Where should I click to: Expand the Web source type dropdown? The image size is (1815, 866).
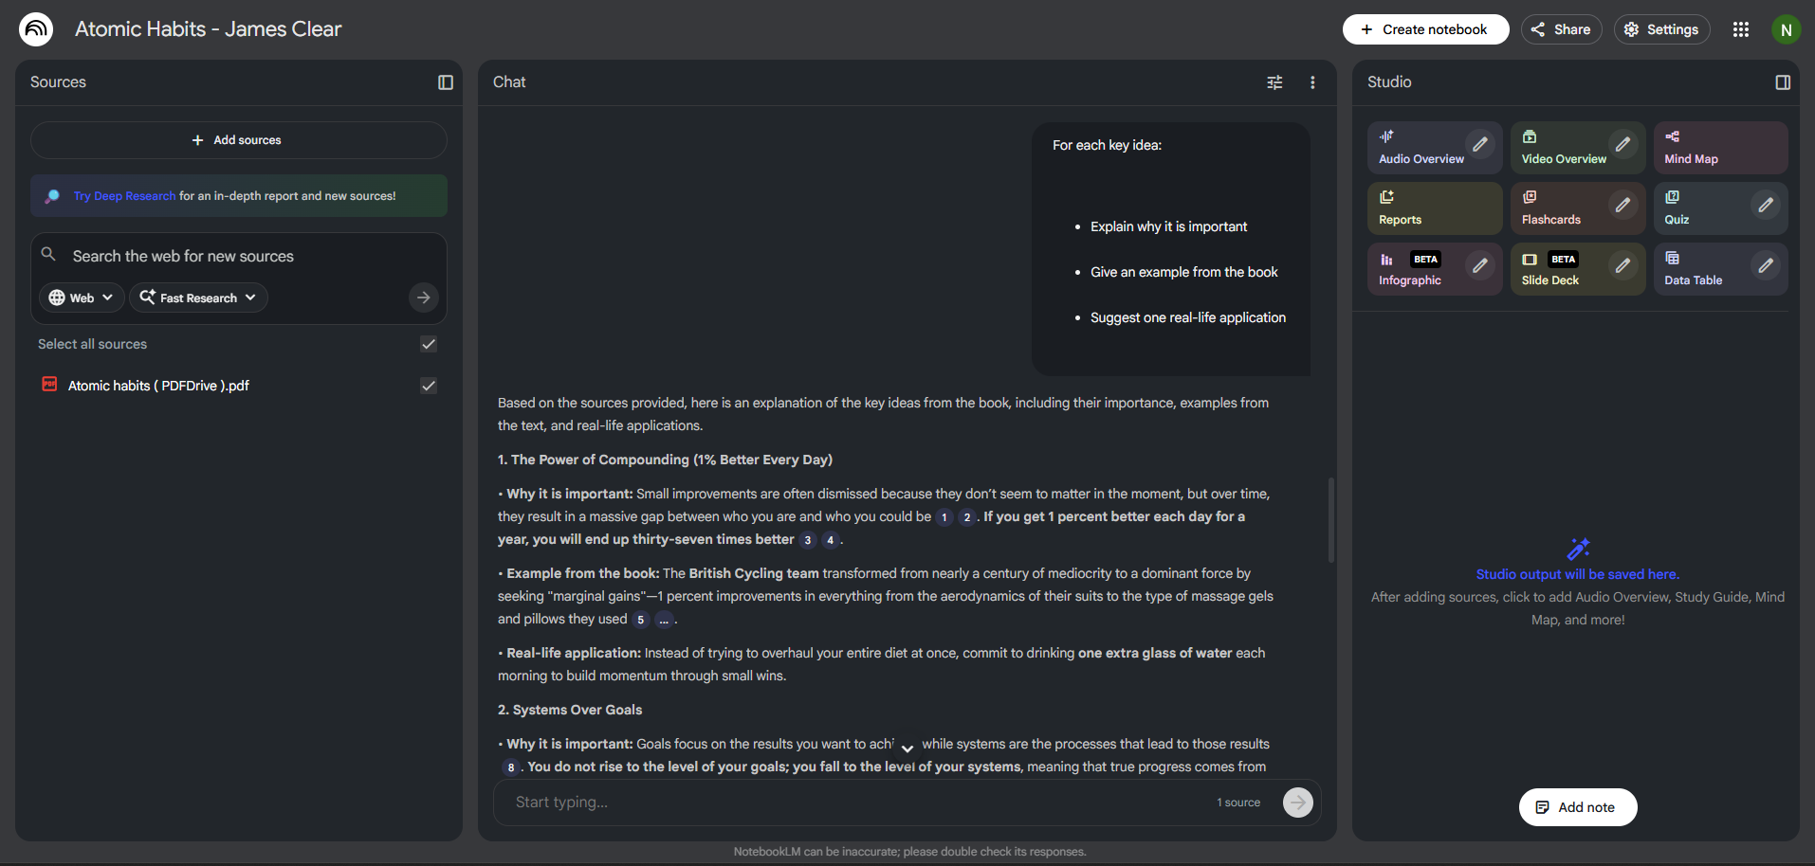pos(82,298)
